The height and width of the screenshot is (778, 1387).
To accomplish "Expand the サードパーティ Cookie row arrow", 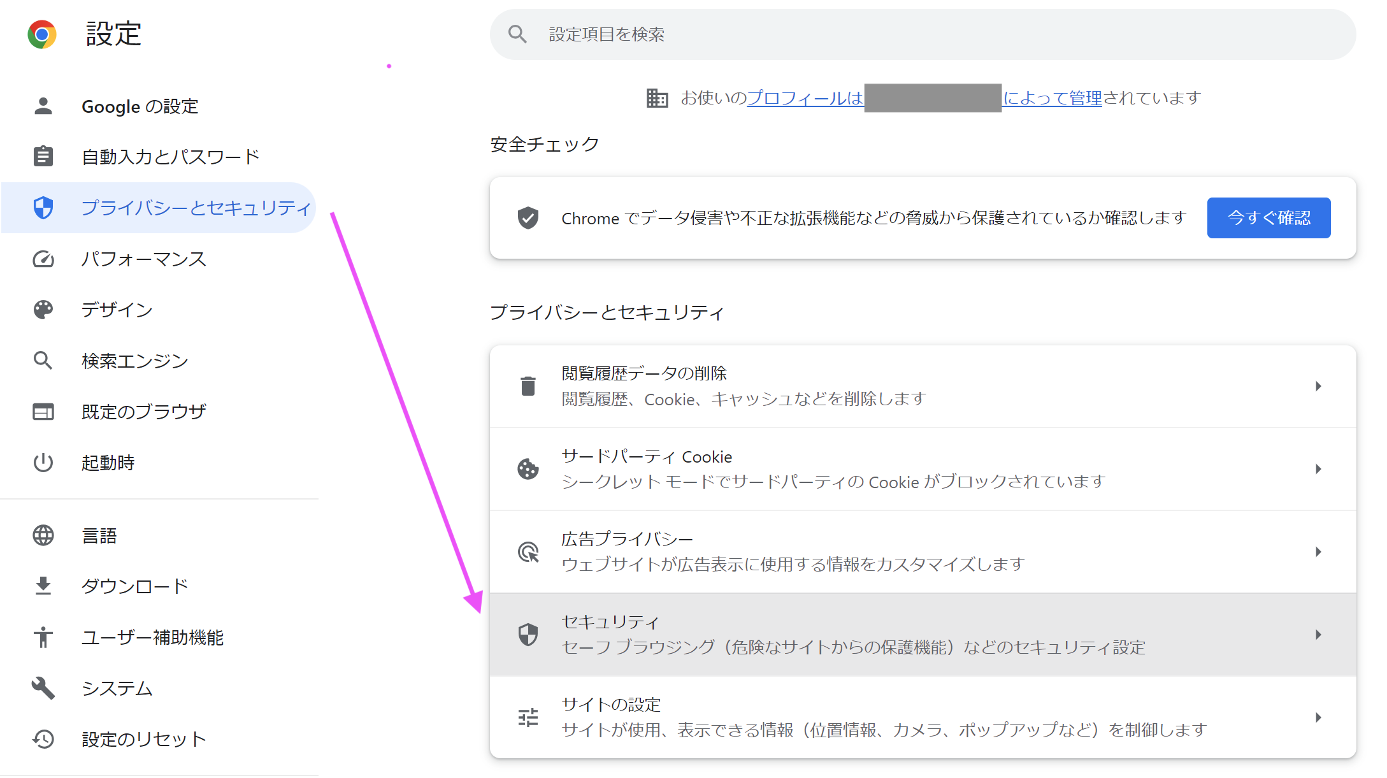I will [x=1318, y=469].
